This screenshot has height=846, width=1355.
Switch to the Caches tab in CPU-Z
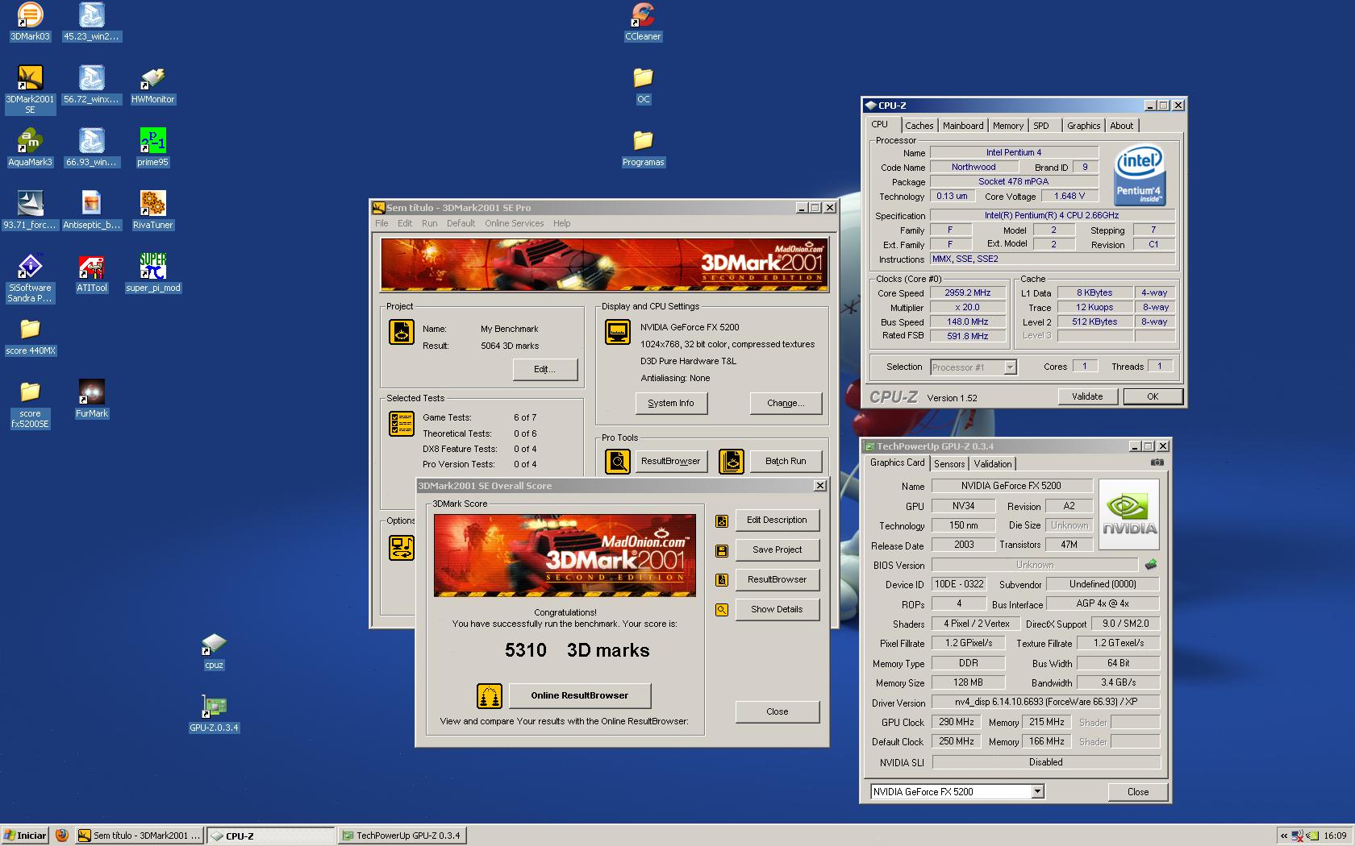tap(919, 126)
